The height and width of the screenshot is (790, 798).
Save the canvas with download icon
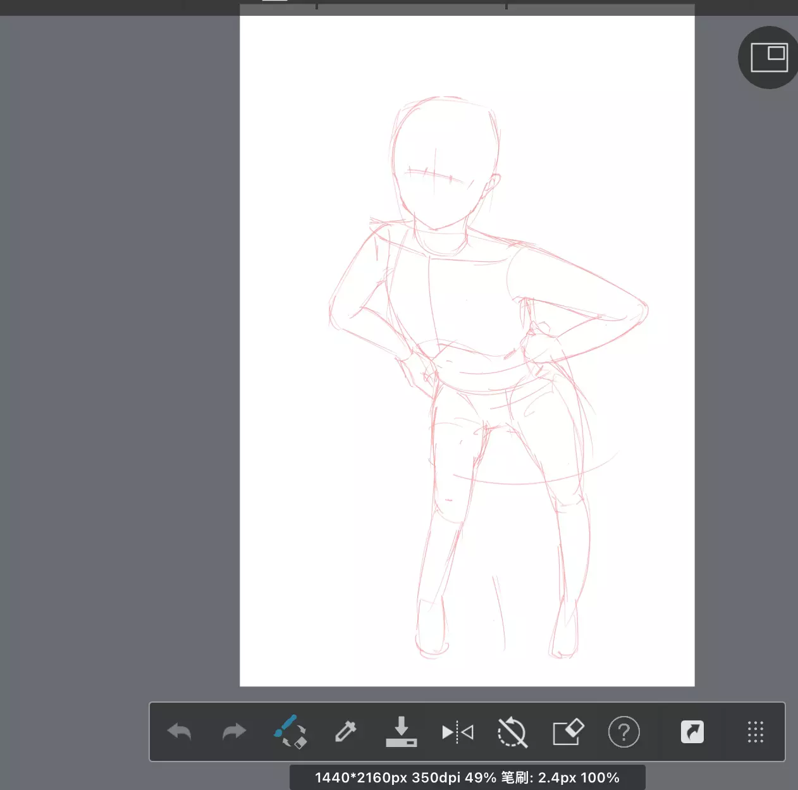click(x=401, y=732)
